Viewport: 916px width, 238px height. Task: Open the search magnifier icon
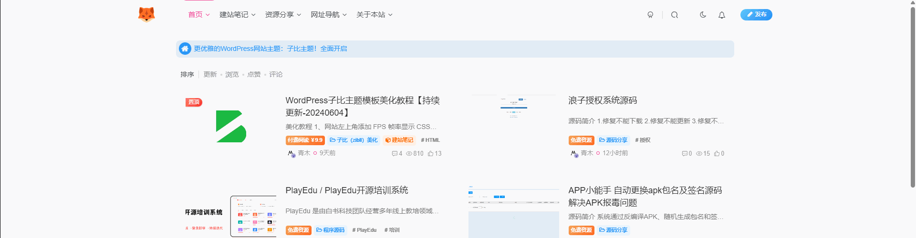tap(675, 15)
